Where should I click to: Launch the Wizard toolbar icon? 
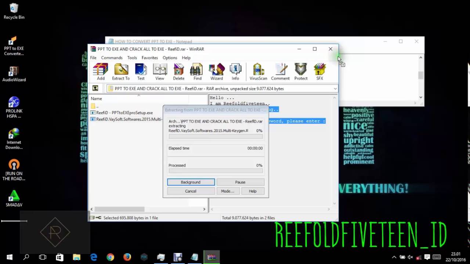[x=217, y=71]
